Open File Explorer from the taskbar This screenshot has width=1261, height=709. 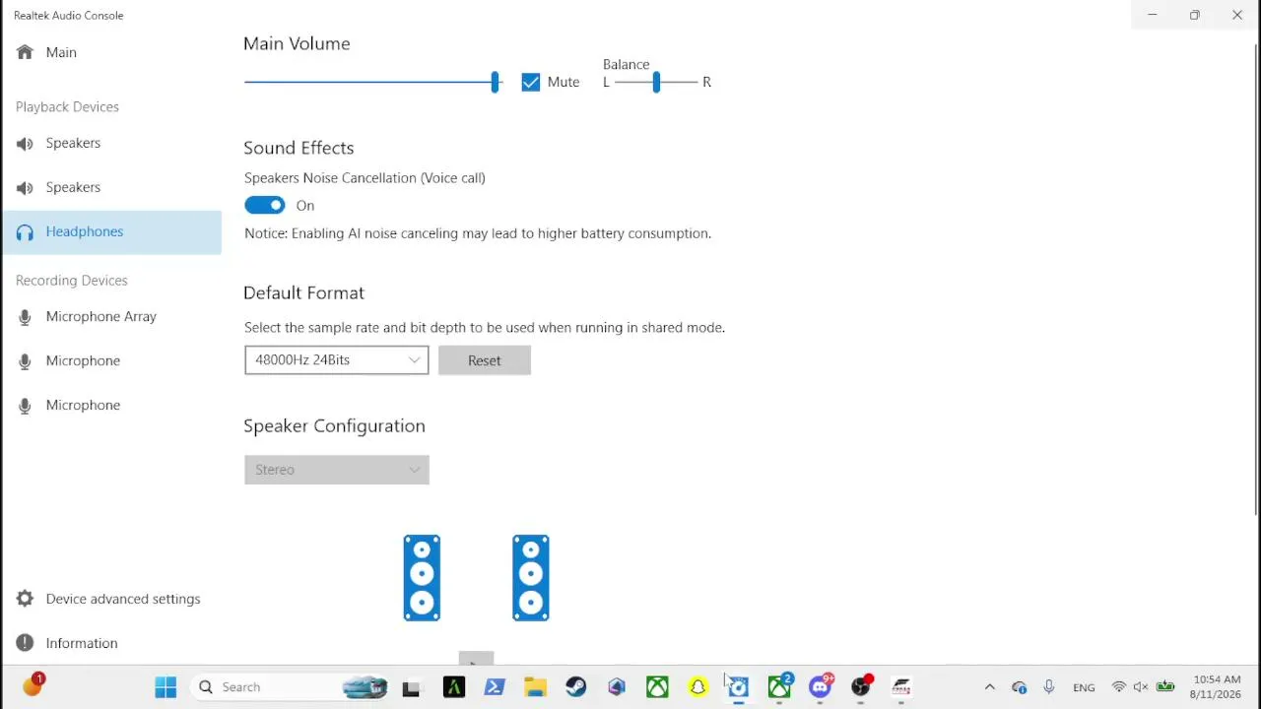pos(535,687)
